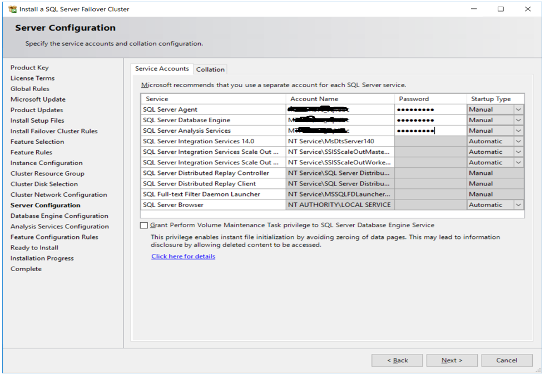The image size is (545, 375).
Task: Select SQL Server Distributed Replay Controller row
Action: (x=214, y=173)
